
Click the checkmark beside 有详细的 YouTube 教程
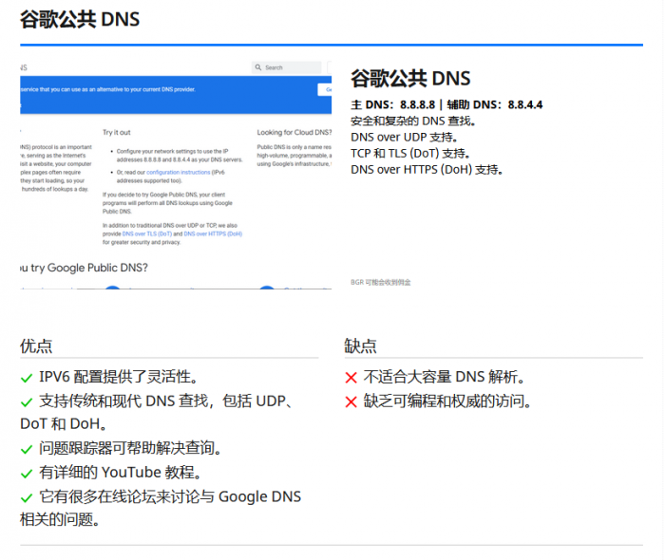coord(27,473)
